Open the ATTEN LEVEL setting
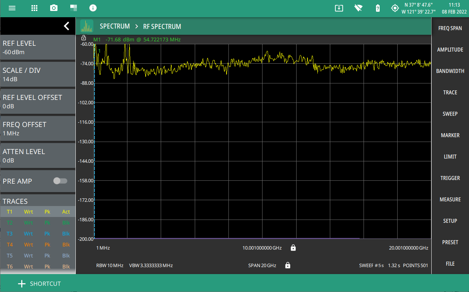Viewport: 469px width, 292px height. pos(38,156)
